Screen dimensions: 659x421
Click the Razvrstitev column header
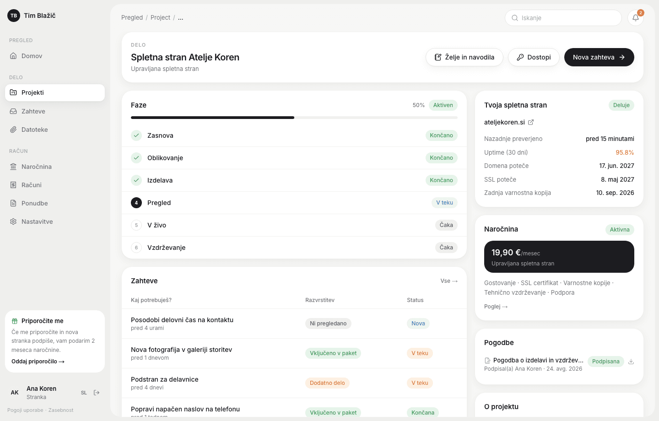(320, 300)
